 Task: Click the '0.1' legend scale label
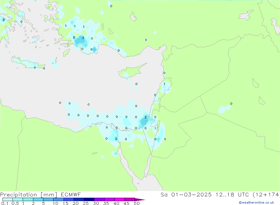(5, 203)
